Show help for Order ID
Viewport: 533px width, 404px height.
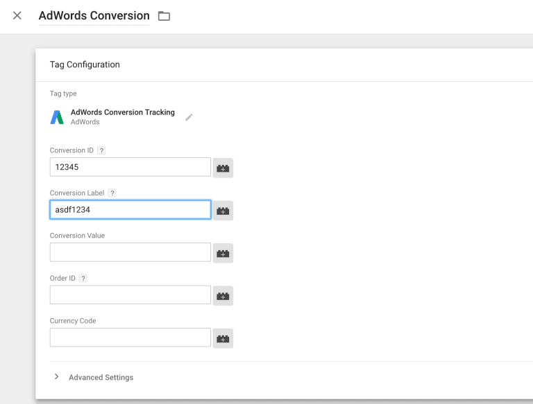point(83,279)
